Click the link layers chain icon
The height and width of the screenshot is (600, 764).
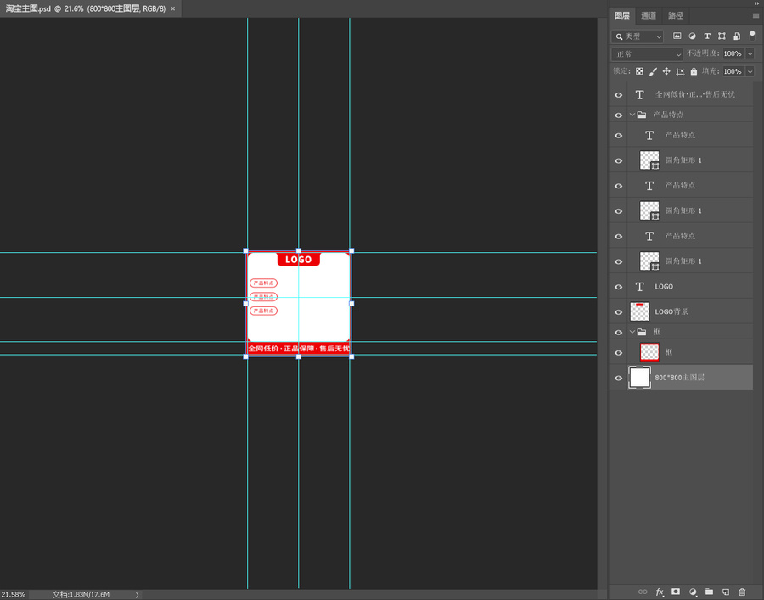click(643, 592)
